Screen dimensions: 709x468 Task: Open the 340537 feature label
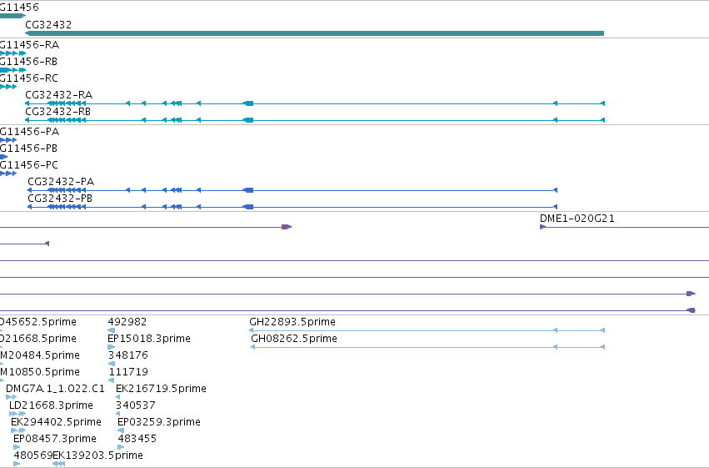point(136,405)
